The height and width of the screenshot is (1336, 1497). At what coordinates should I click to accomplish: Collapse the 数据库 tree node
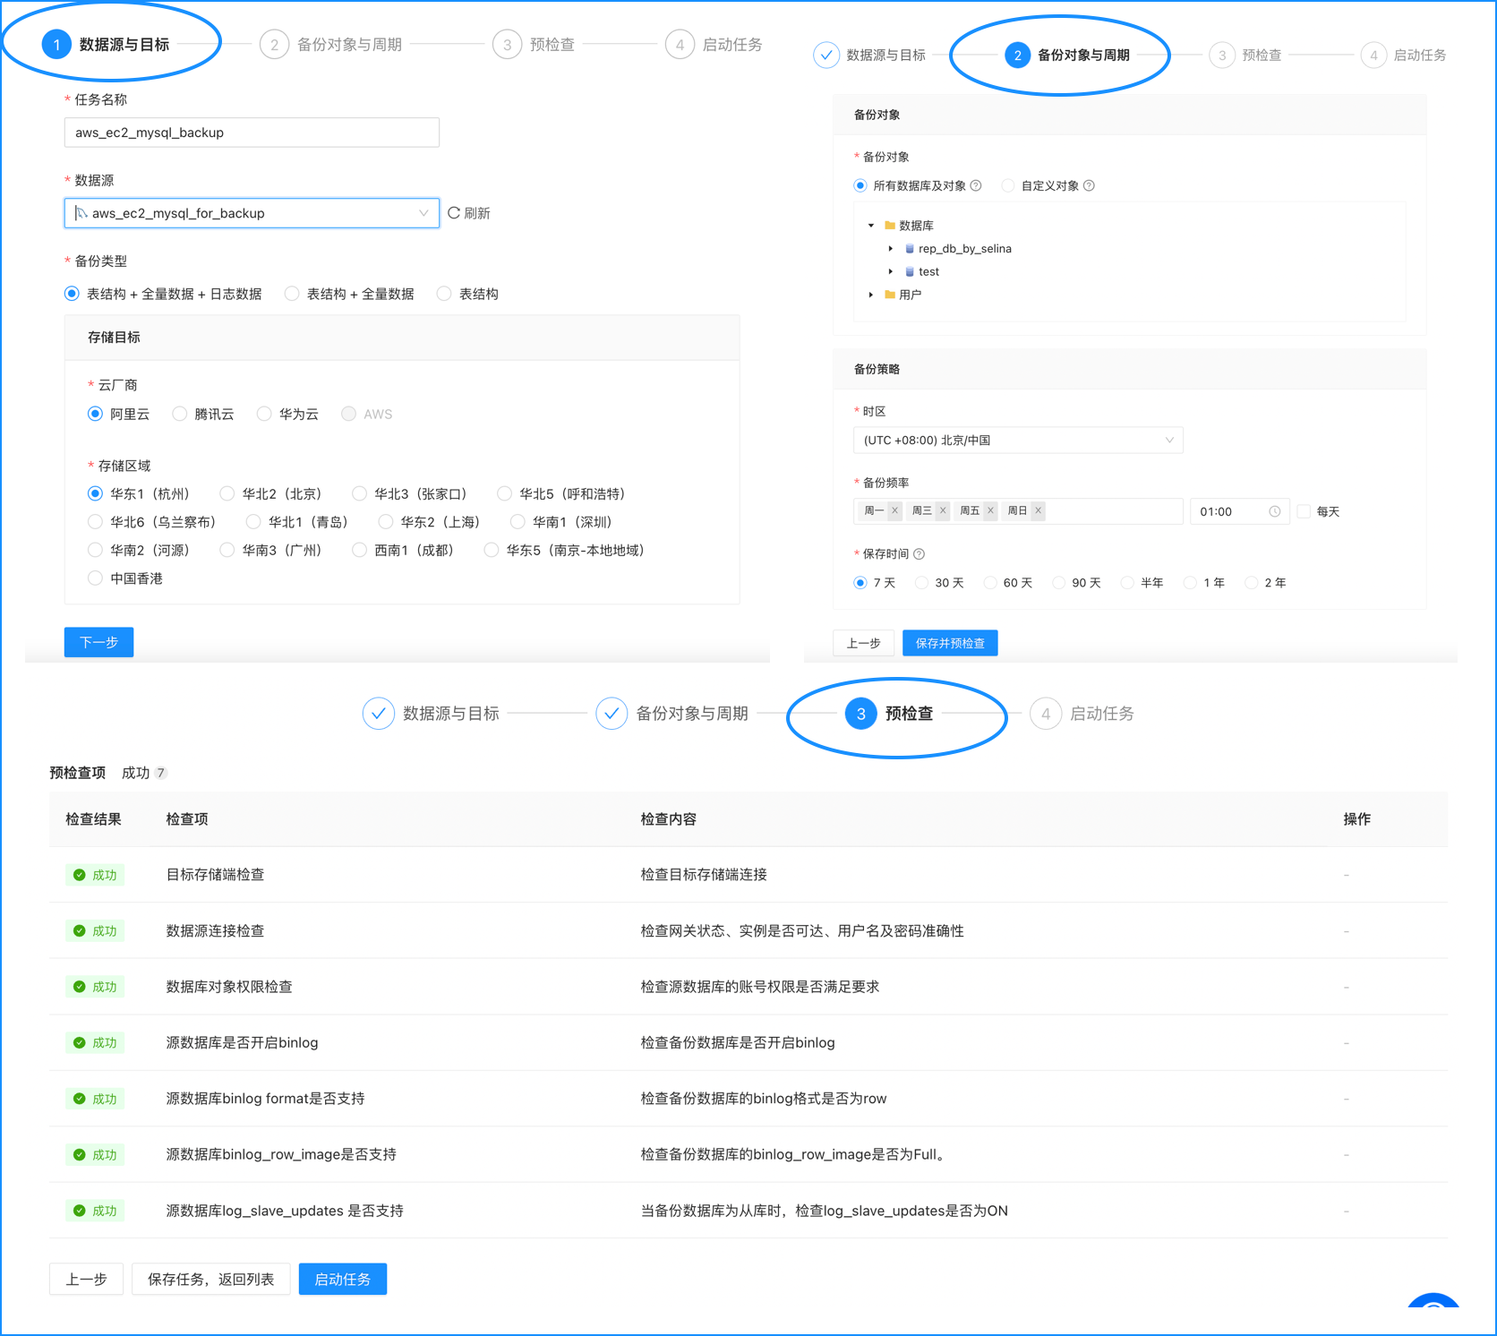[x=871, y=226]
